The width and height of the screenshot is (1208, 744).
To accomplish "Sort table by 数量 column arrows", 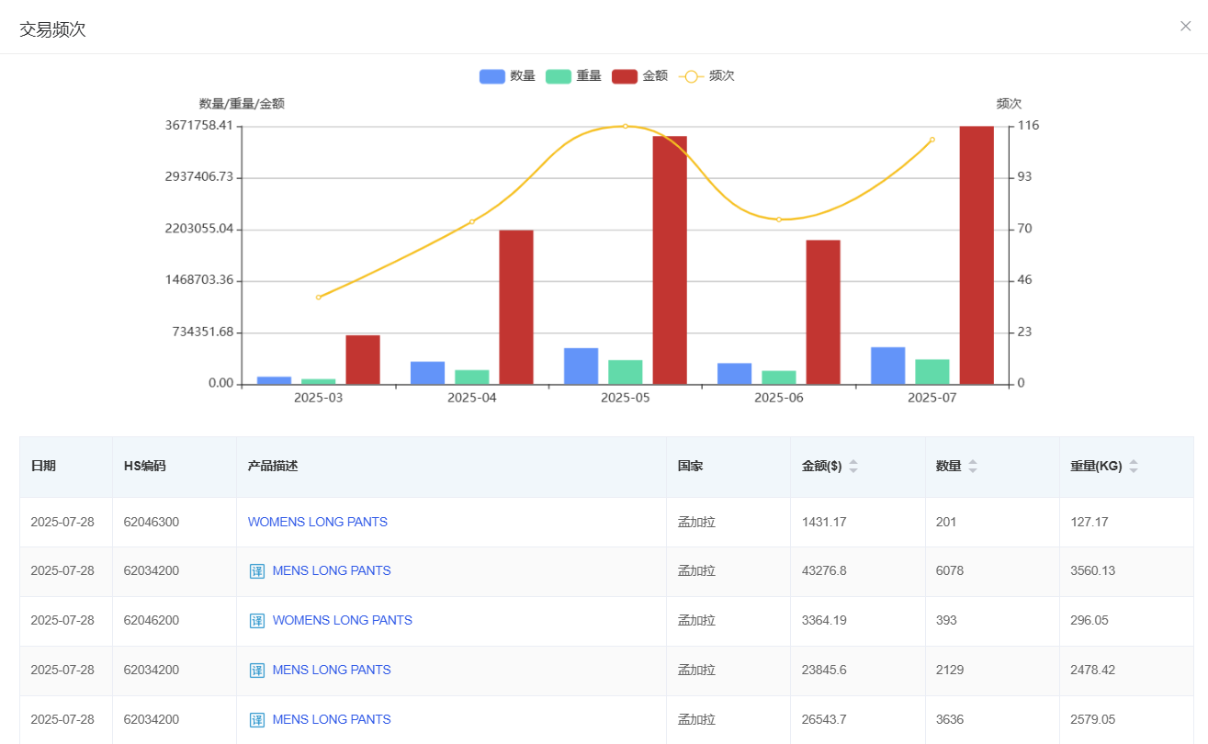I will pos(973,467).
